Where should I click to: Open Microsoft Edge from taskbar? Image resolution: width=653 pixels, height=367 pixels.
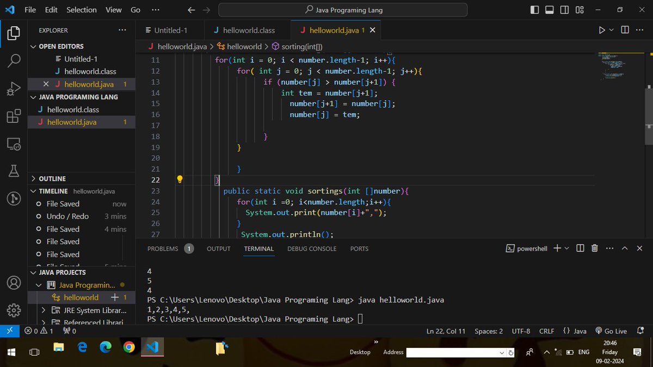[106, 348]
